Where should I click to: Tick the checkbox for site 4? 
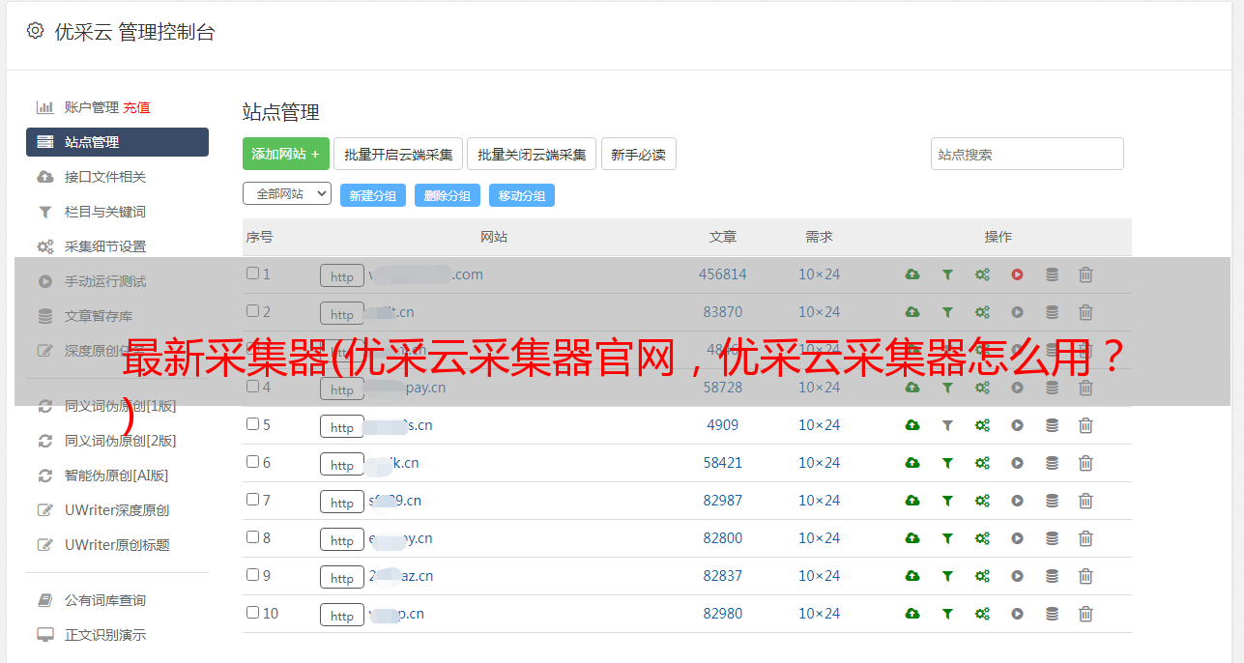tap(252, 387)
